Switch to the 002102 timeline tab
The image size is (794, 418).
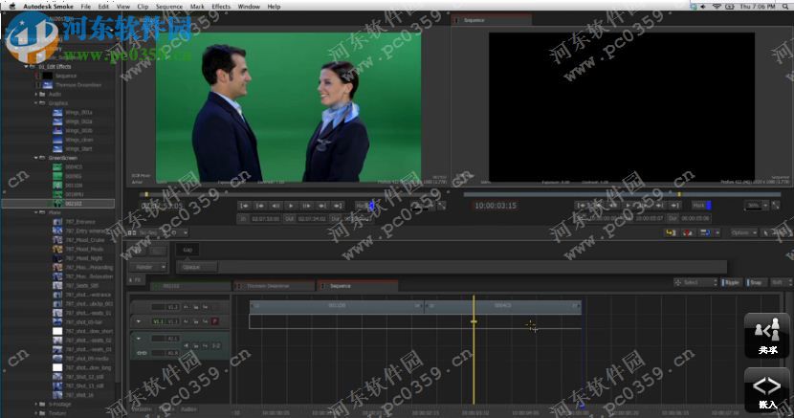pyautogui.click(x=191, y=286)
